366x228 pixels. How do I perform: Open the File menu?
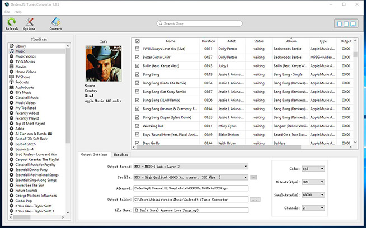coord(7,12)
